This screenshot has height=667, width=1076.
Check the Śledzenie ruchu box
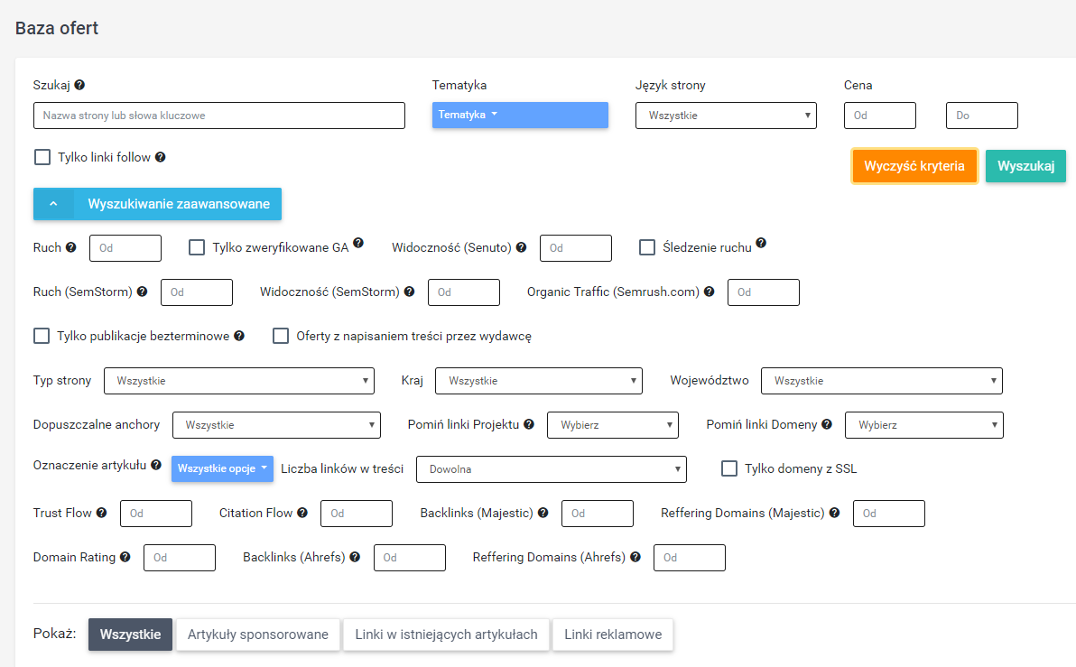[x=647, y=247]
